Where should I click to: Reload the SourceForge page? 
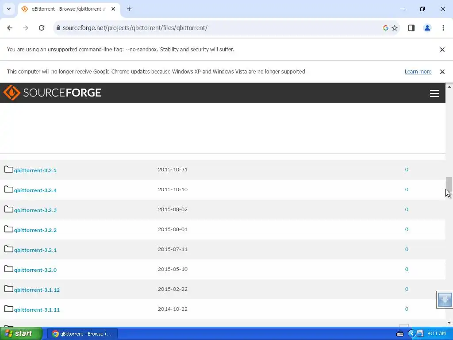click(42, 28)
